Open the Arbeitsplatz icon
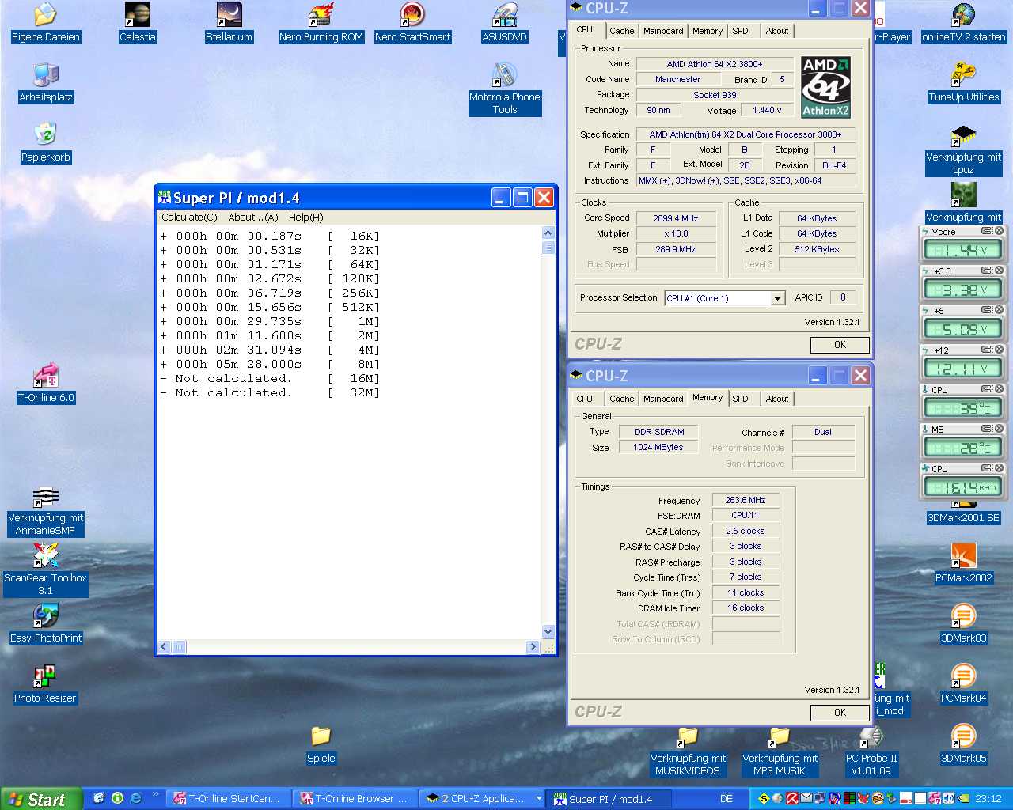 pyautogui.click(x=46, y=82)
